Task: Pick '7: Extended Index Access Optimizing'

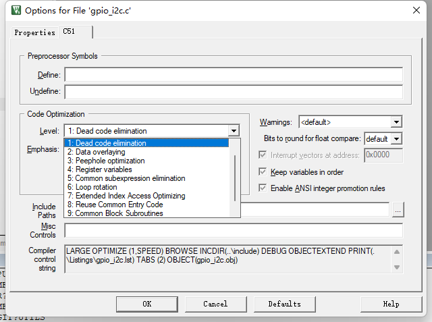Action: [x=146, y=196]
